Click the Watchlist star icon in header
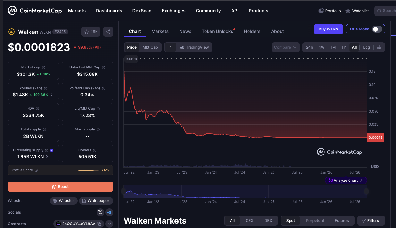This screenshot has height=228, width=396. click(348, 11)
